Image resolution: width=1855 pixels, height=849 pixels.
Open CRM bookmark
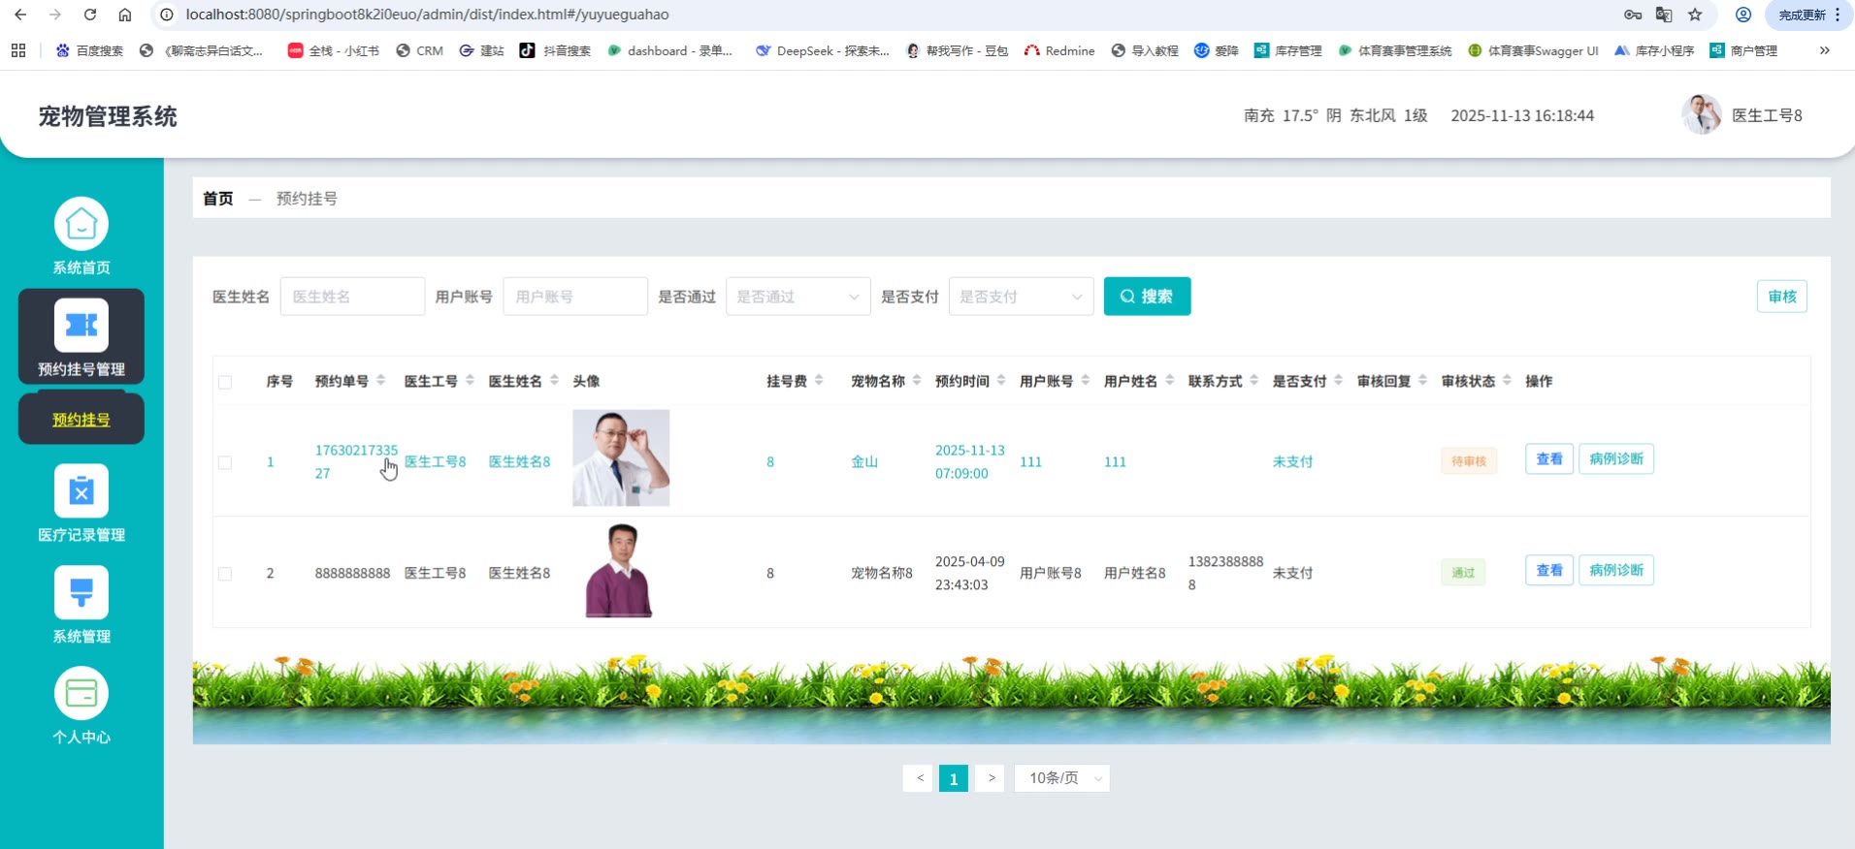[x=420, y=50]
